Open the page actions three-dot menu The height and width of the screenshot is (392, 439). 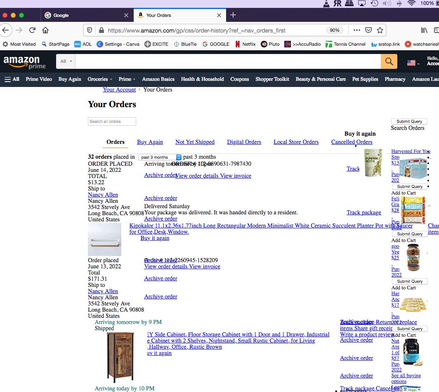tap(356, 30)
